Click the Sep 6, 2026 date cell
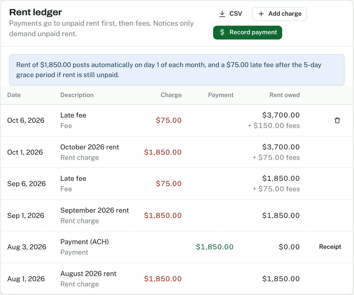 (27, 184)
